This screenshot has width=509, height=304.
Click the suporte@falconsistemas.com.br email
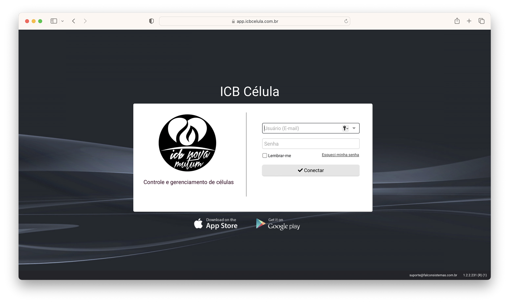pyautogui.click(x=433, y=275)
